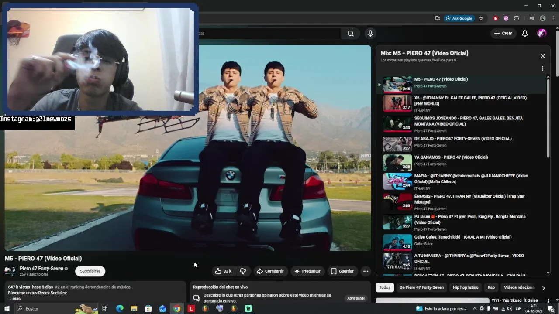Click the install app icon in address bar
Screen dimensions: 559x314
[438, 18]
